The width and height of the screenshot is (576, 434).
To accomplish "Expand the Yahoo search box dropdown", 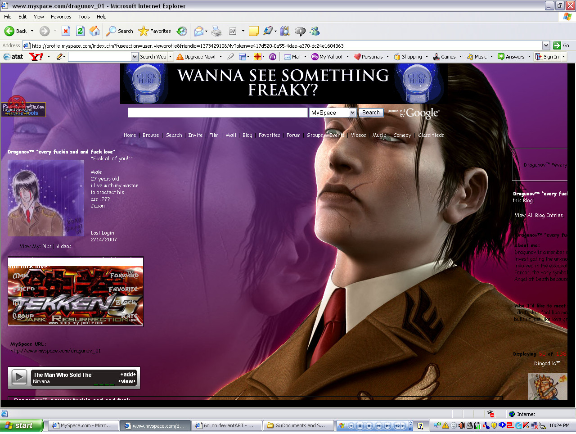I will 135,57.
